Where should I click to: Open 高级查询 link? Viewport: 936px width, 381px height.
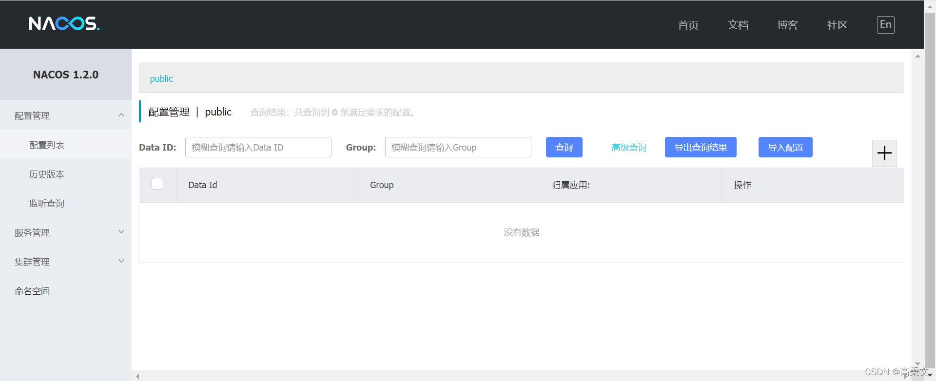click(629, 147)
